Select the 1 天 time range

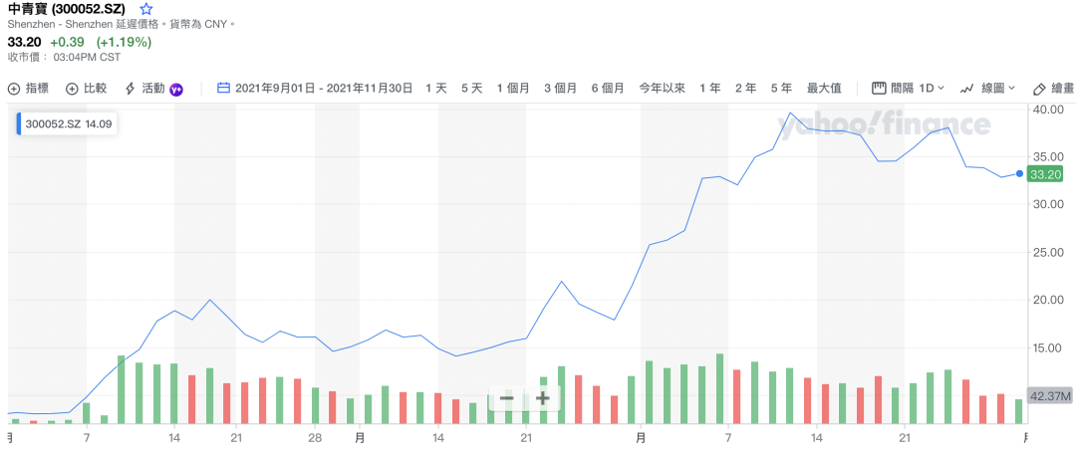436,88
